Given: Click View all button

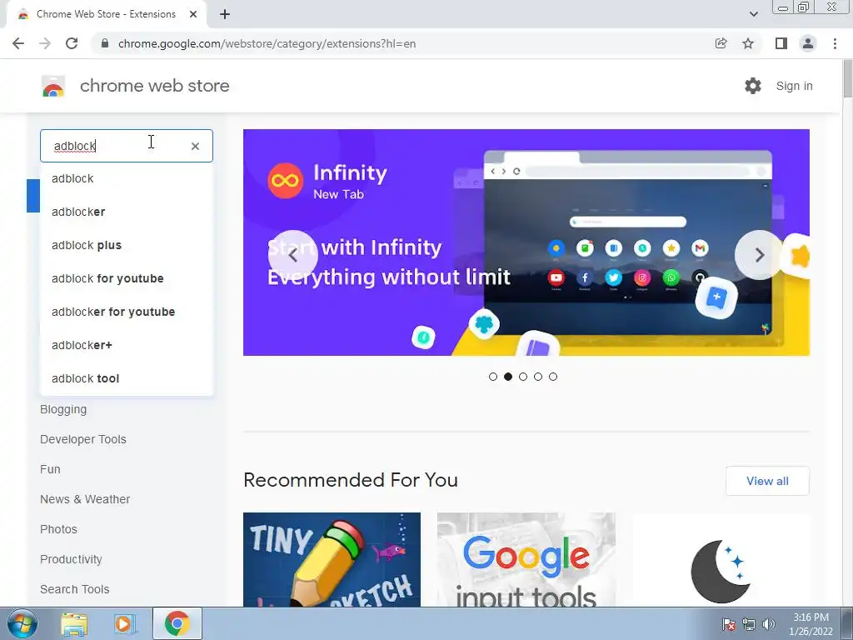Looking at the screenshot, I should [x=767, y=481].
